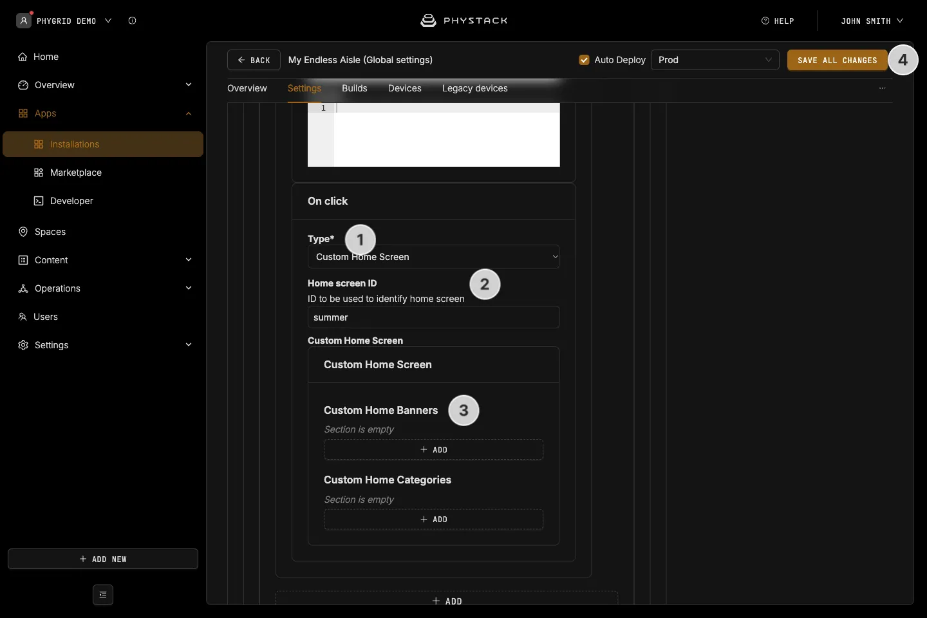Click the Users icon in sidebar

point(23,317)
